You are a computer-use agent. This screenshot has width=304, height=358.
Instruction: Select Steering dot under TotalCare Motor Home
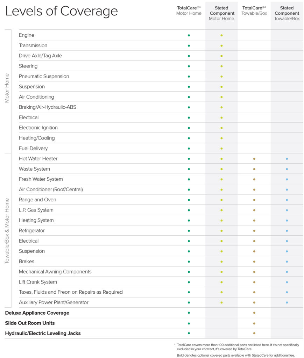click(x=189, y=66)
